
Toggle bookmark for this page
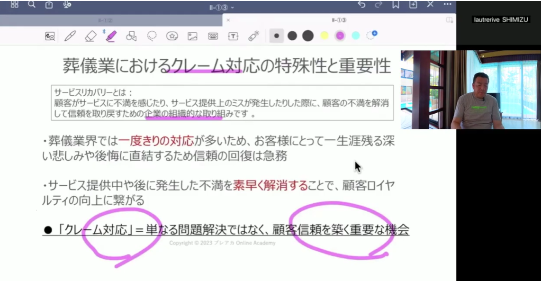pos(396,4)
